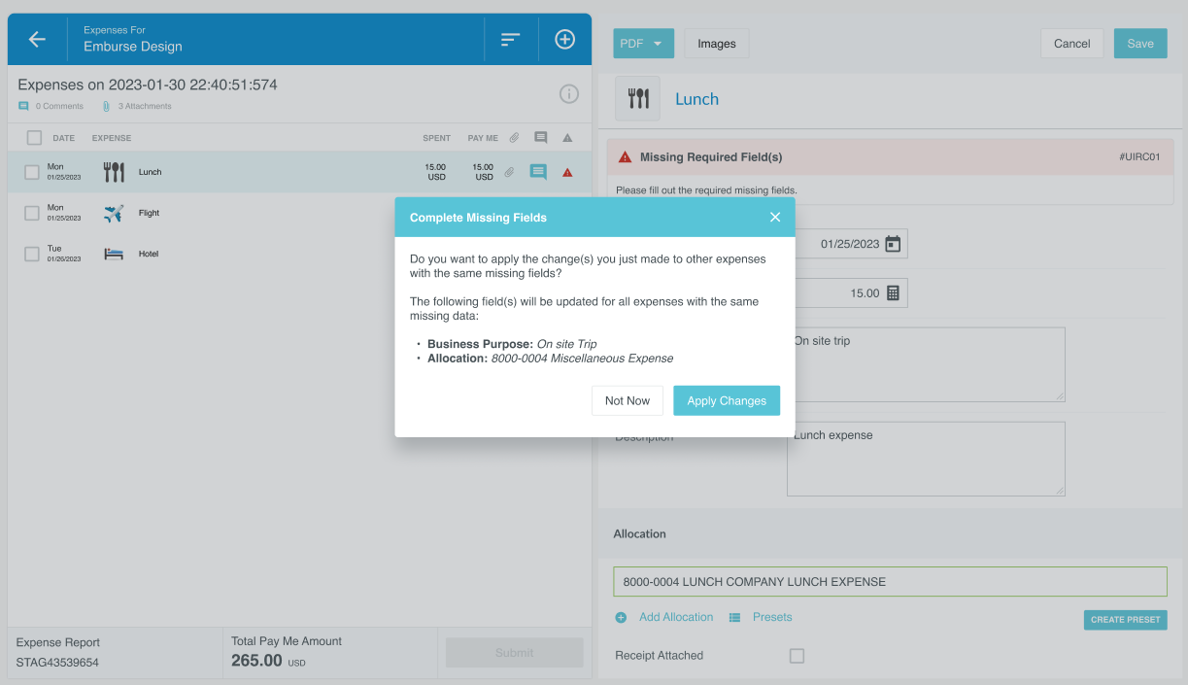Click the add expense plus icon
The width and height of the screenshot is (1188, 685).
coord(564,39)
